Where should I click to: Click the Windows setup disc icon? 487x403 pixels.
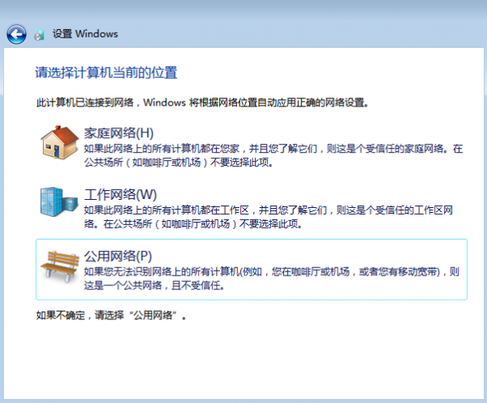coord(40,34)
